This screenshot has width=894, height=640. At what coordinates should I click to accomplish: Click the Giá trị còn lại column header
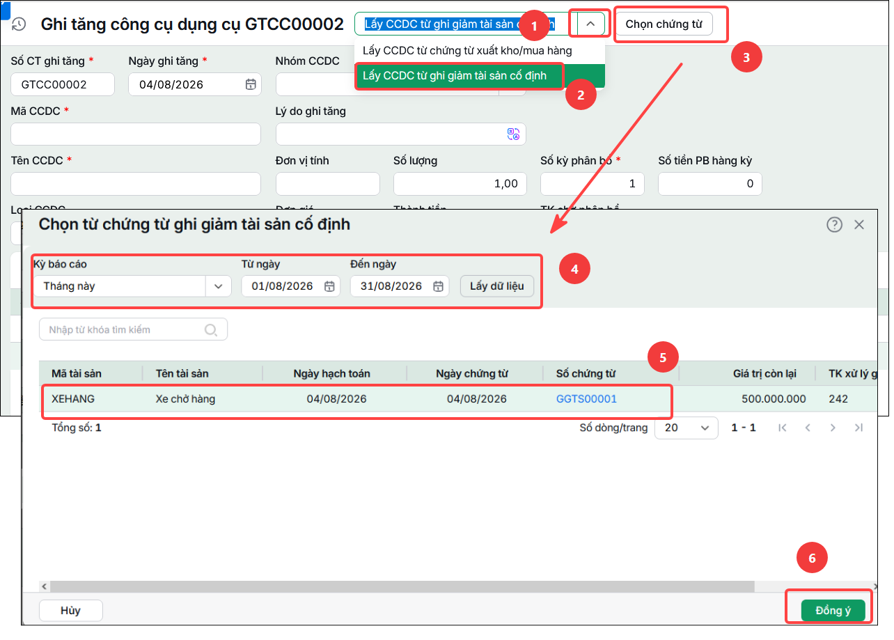coord(747,373)
